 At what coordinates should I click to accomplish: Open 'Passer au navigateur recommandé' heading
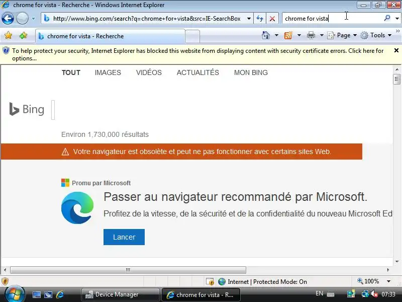pos(235,197)
